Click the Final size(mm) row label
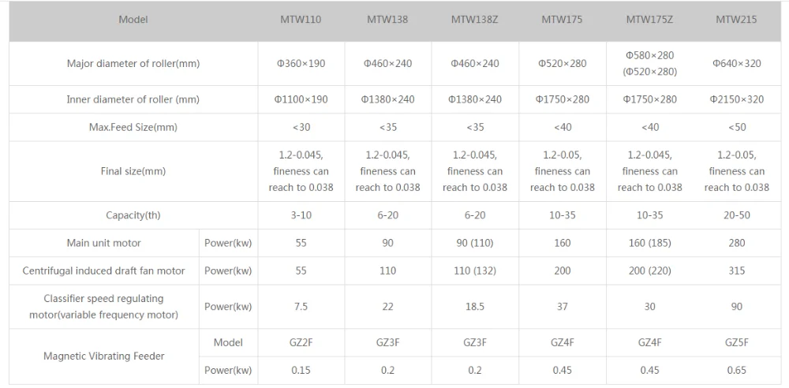The height and width of the screenshot is (388, 789). pyautogui.click(x=133, y=171)
